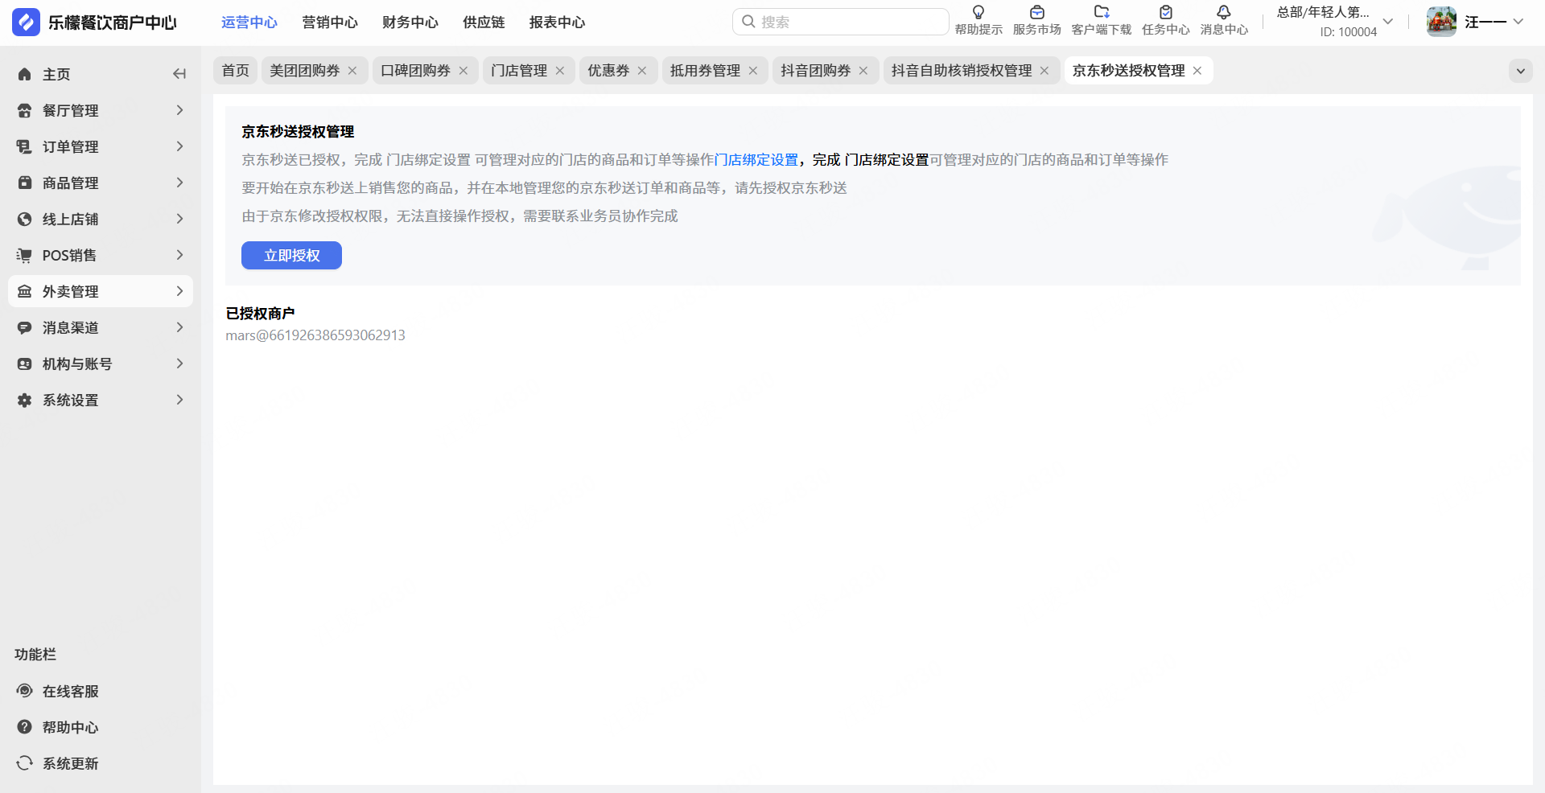
Task: Expand the 机构与账号 submenu chevron
Action: point(179,364)
